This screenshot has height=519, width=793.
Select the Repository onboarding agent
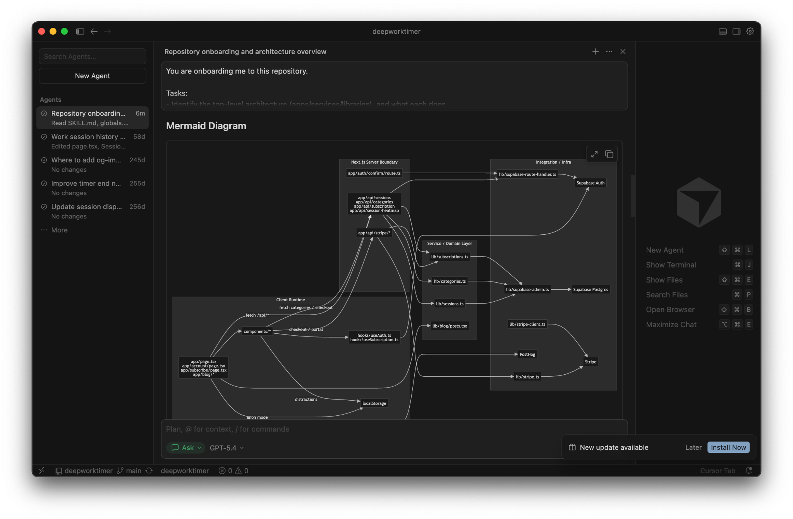tap(93, 118)
